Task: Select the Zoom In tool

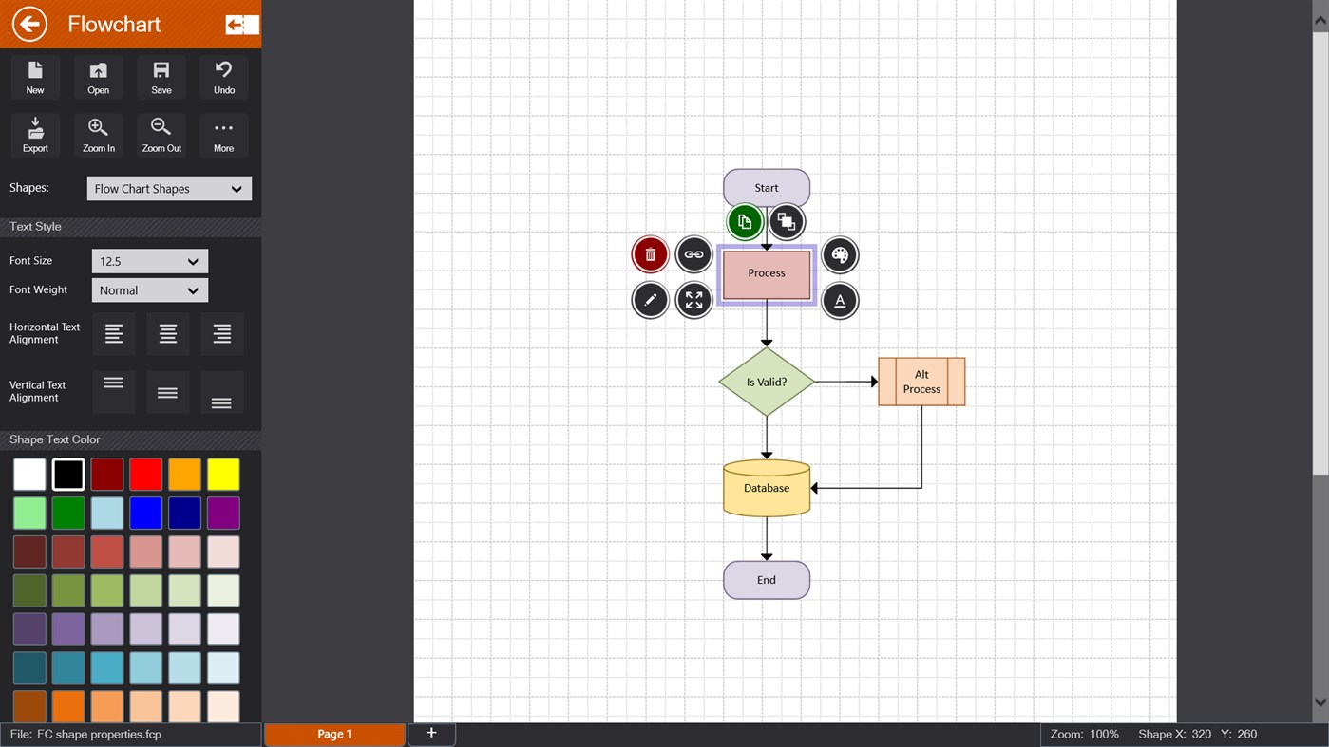Action: click(98, 133)
